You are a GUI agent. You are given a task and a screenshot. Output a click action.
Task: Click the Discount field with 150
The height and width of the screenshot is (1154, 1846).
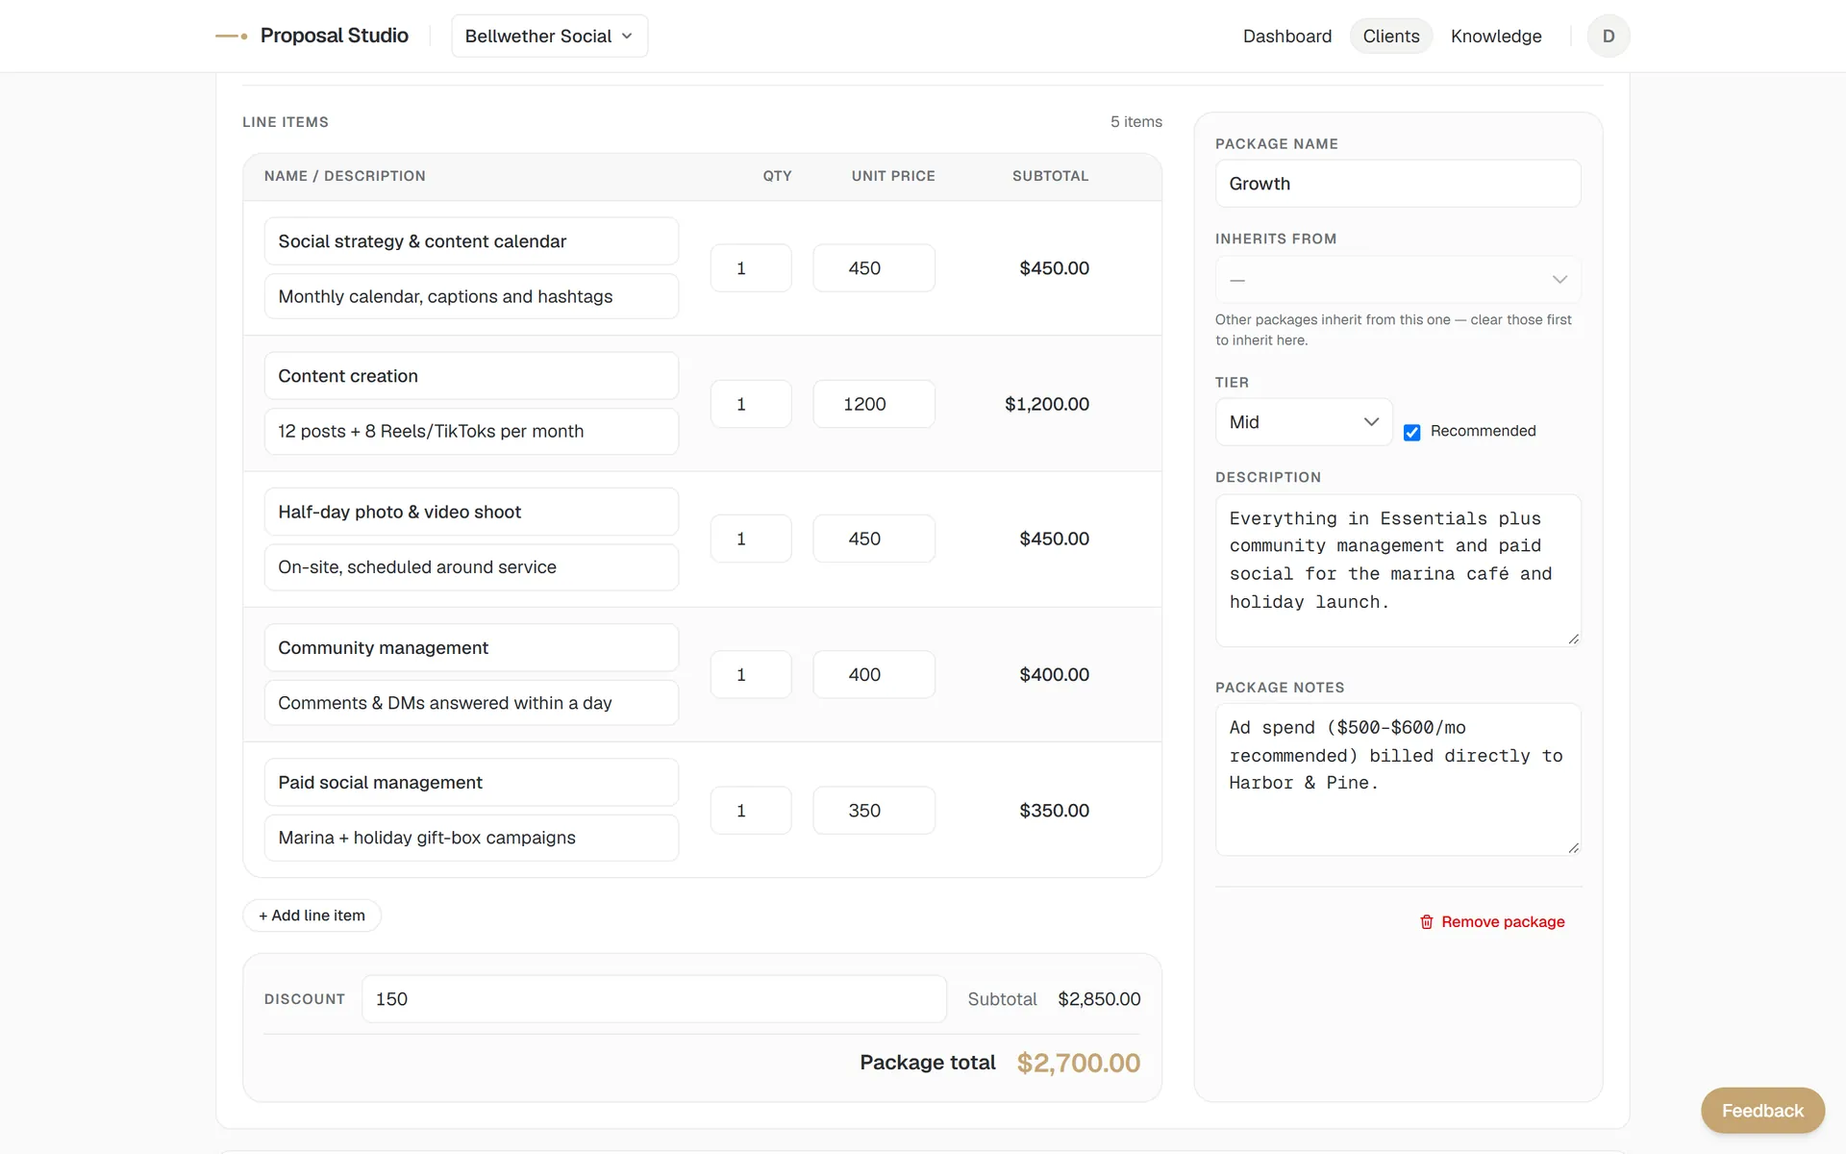coord(654,999)
